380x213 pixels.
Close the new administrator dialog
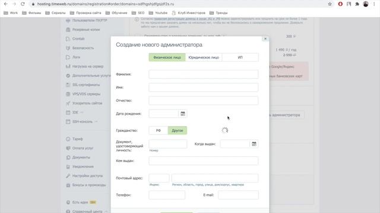[x=265, y=38]
